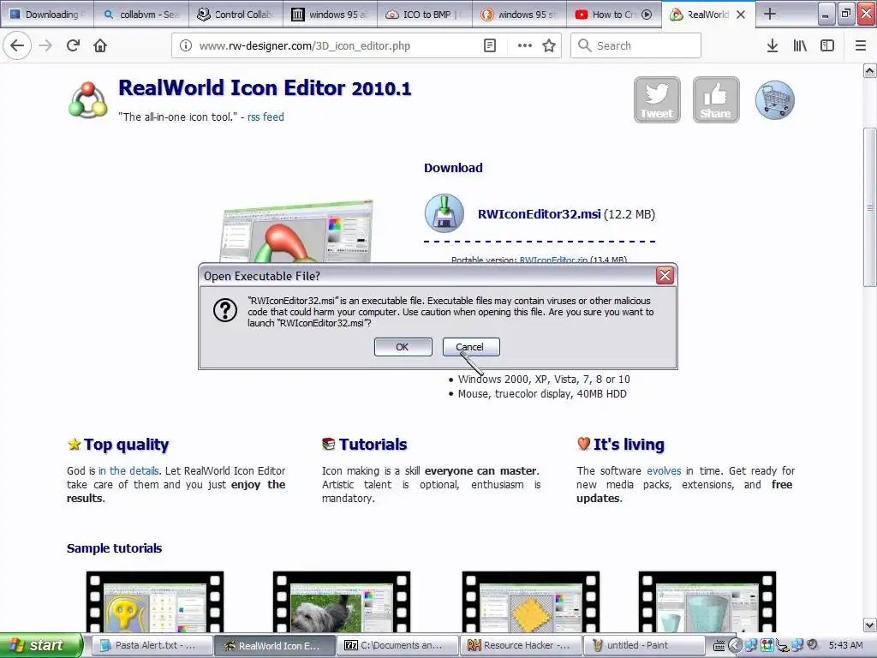Cancel launching the executable file
This screenshot has width=877, height=658.
tap(471, 347)
